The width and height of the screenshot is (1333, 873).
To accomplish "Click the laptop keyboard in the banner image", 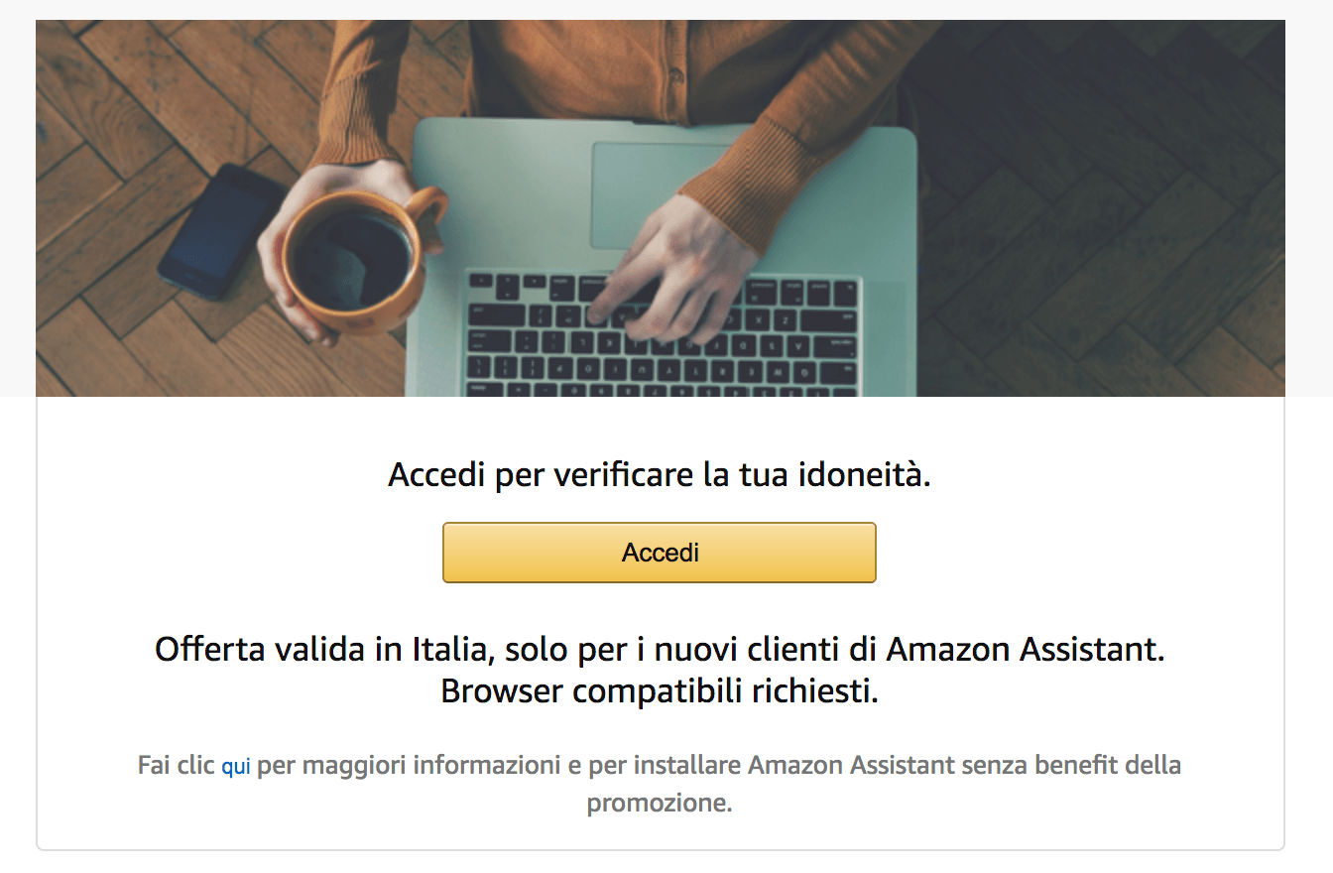I will [663, 337].
